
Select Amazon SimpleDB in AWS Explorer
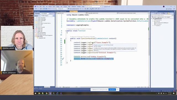pyautogui.click(x=41, y=27)
